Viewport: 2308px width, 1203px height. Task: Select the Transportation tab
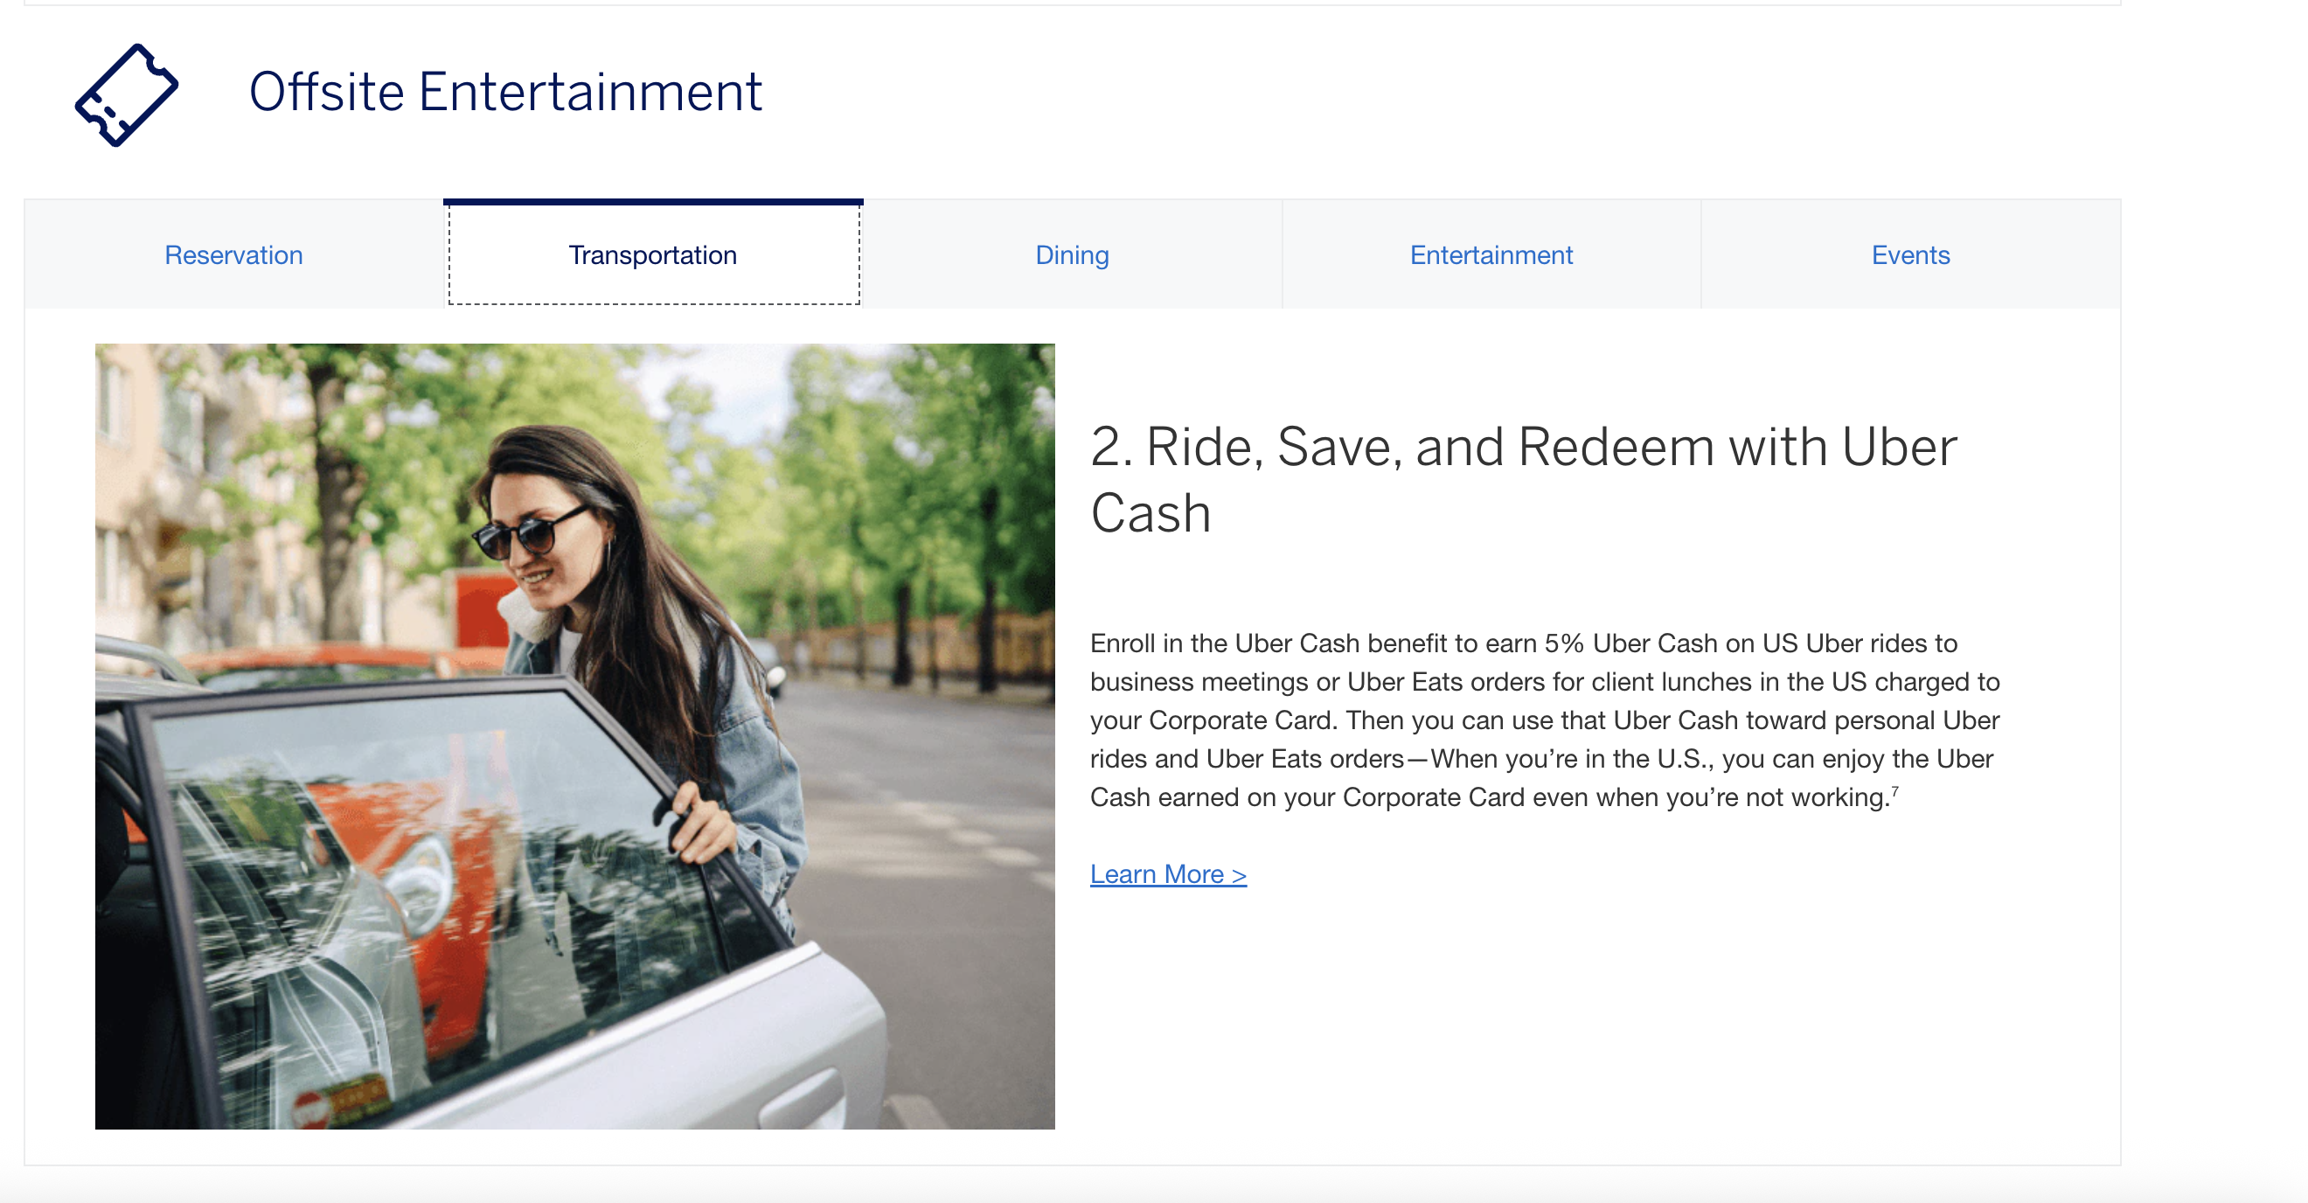652,255
